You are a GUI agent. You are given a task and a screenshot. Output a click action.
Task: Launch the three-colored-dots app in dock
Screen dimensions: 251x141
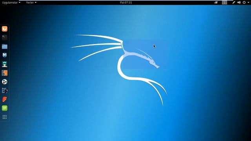tap(5, 82)
